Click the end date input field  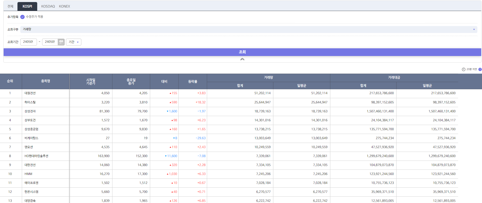coord(50,42)
